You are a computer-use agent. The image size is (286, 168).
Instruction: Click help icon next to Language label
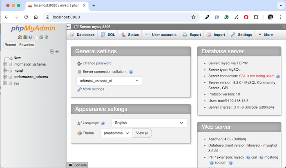pos(103,123)
